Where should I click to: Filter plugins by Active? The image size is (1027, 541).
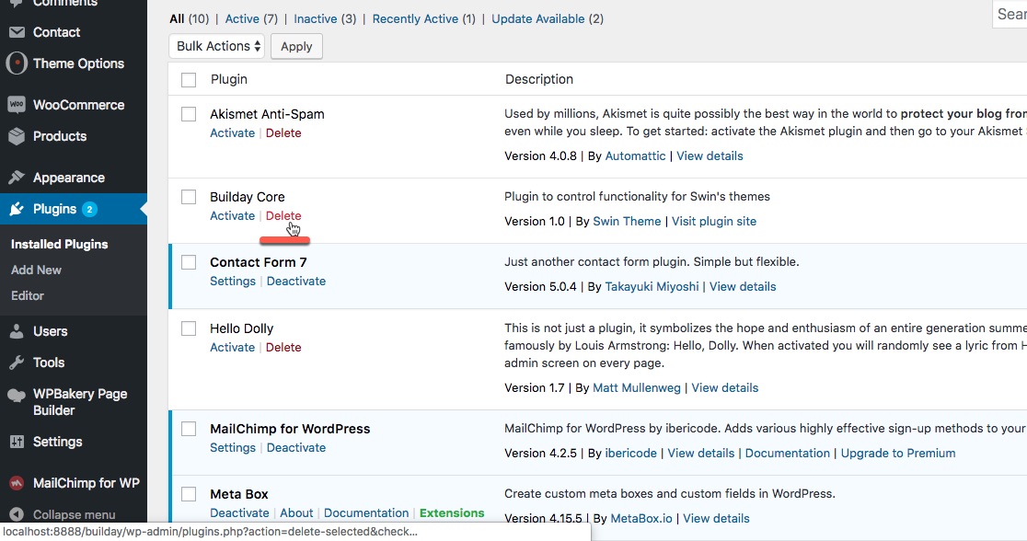pos(242,19)
